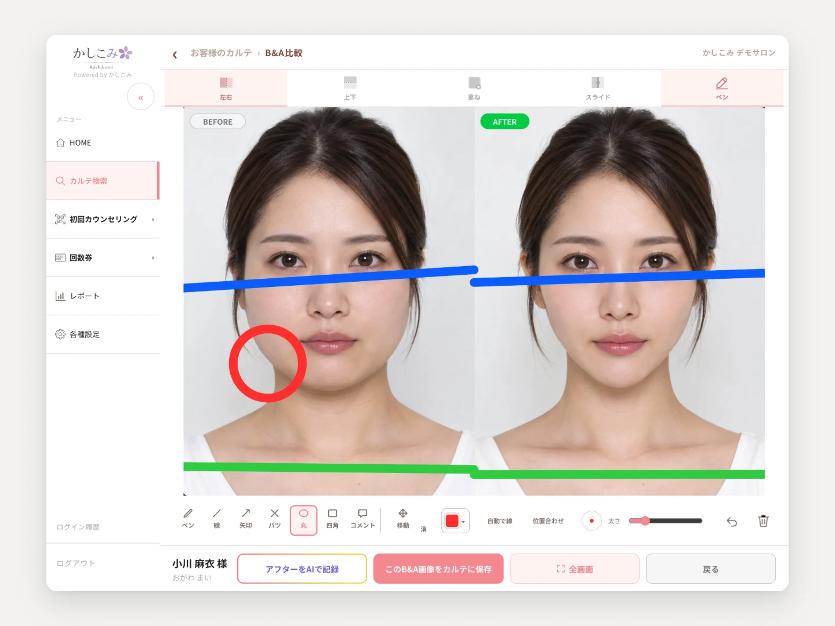The image size is (835, 626).
Task: Select the 移動 move tool
Action: coord(403,519)
